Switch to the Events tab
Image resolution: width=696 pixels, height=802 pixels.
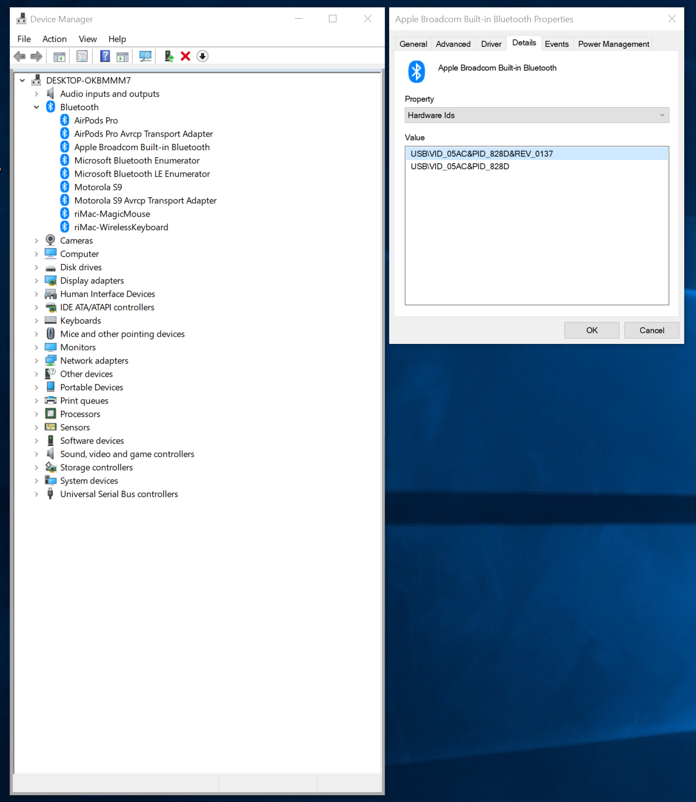coord(557,44)
